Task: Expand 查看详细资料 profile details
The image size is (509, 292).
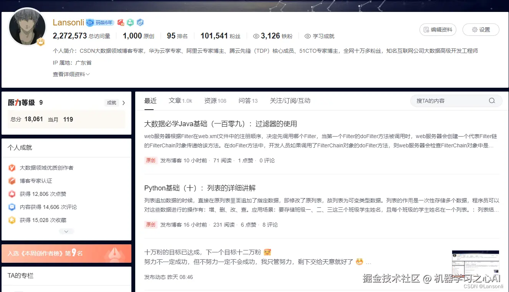Action: pos(71,74)
